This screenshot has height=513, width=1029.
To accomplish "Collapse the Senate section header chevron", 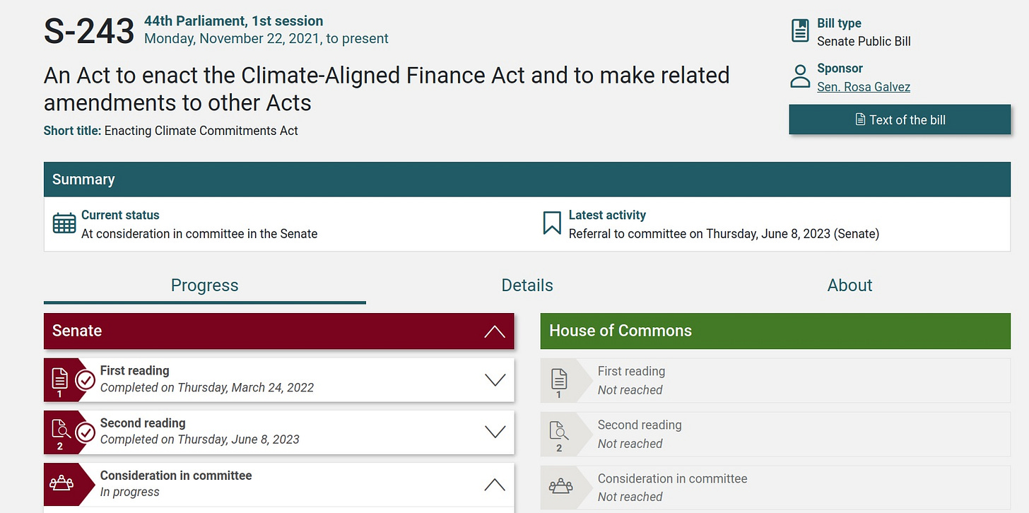I will [x=495, y=331].
